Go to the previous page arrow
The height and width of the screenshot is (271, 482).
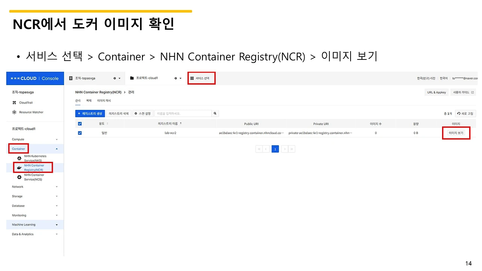[x=266, y=149]
